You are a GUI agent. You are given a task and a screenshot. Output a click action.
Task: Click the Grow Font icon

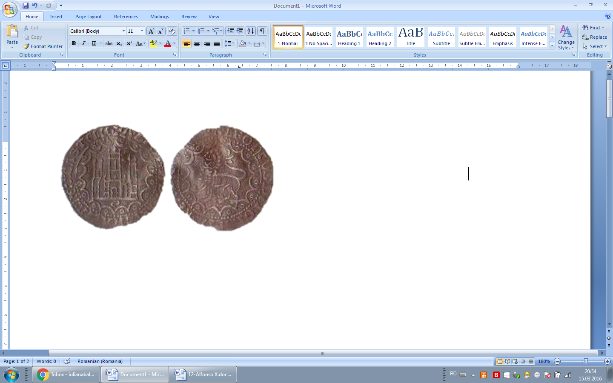pos(151,31)
